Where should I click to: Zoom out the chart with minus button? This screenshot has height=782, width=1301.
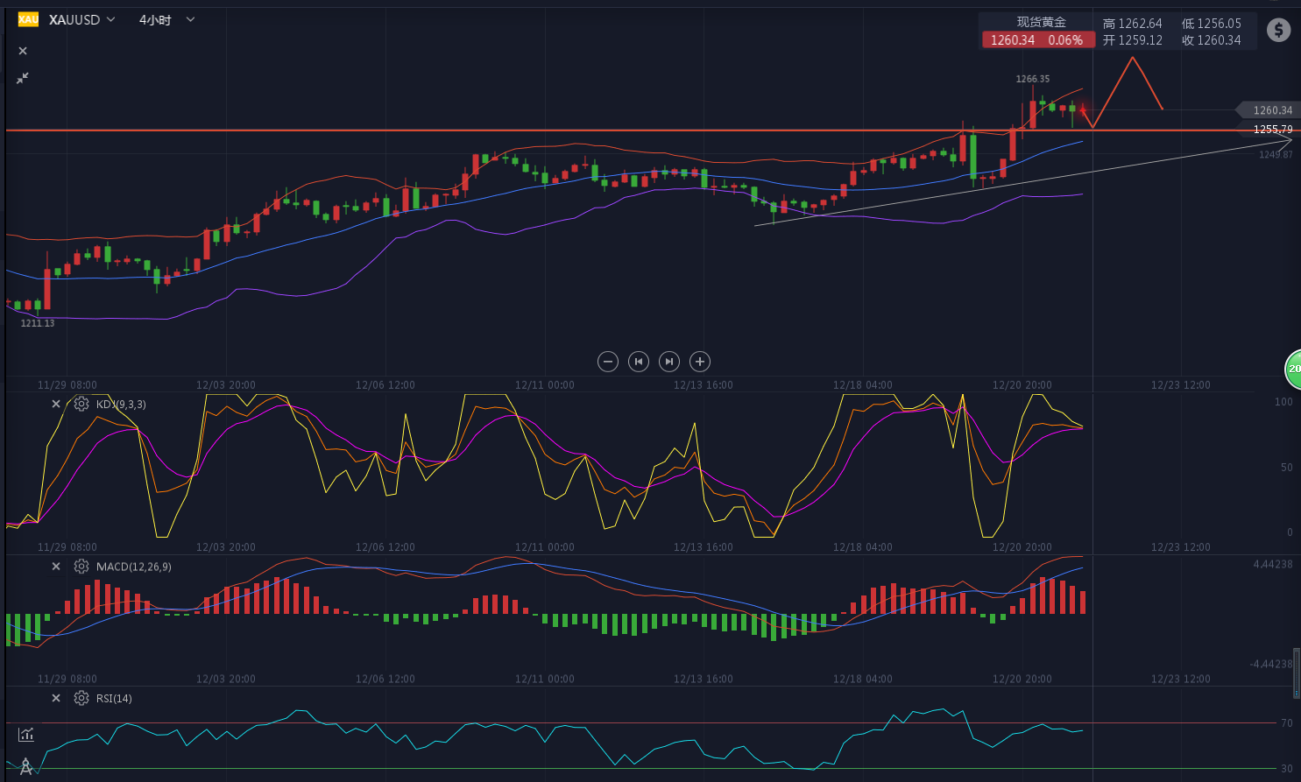[x=608, y=361]
